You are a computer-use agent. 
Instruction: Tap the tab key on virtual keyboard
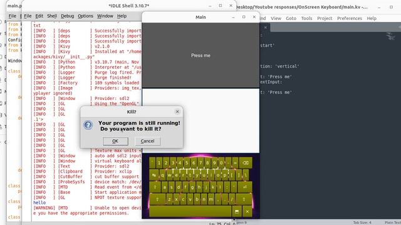pyautogui.click(x=154, y=175)
